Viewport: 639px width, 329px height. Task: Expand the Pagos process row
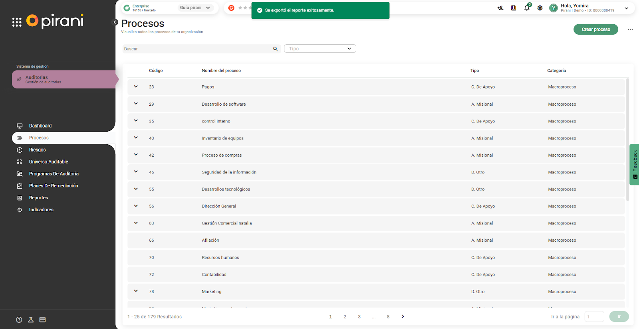point(136,87)
